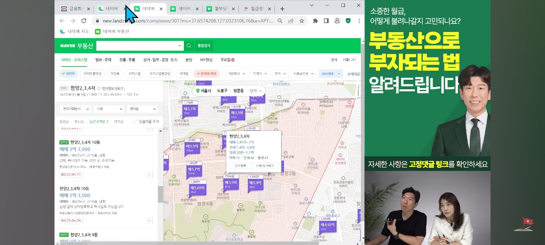Go back in browser history

click(x=62, y=21)
